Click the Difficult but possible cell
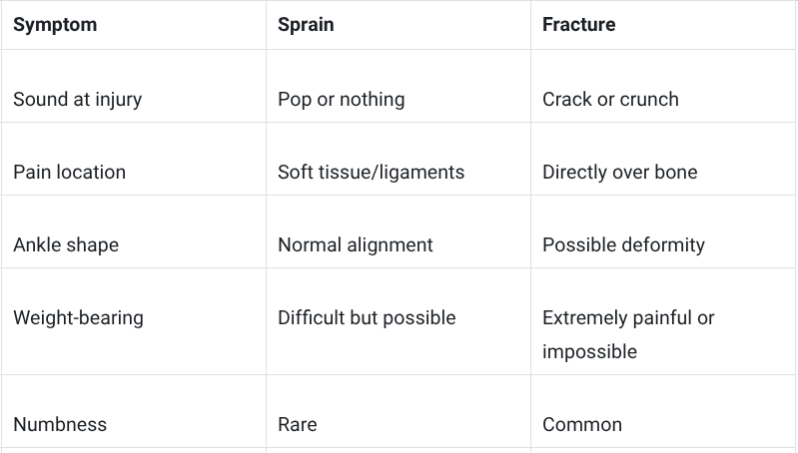This screenshot has height=453, width=798. (367, 317)
